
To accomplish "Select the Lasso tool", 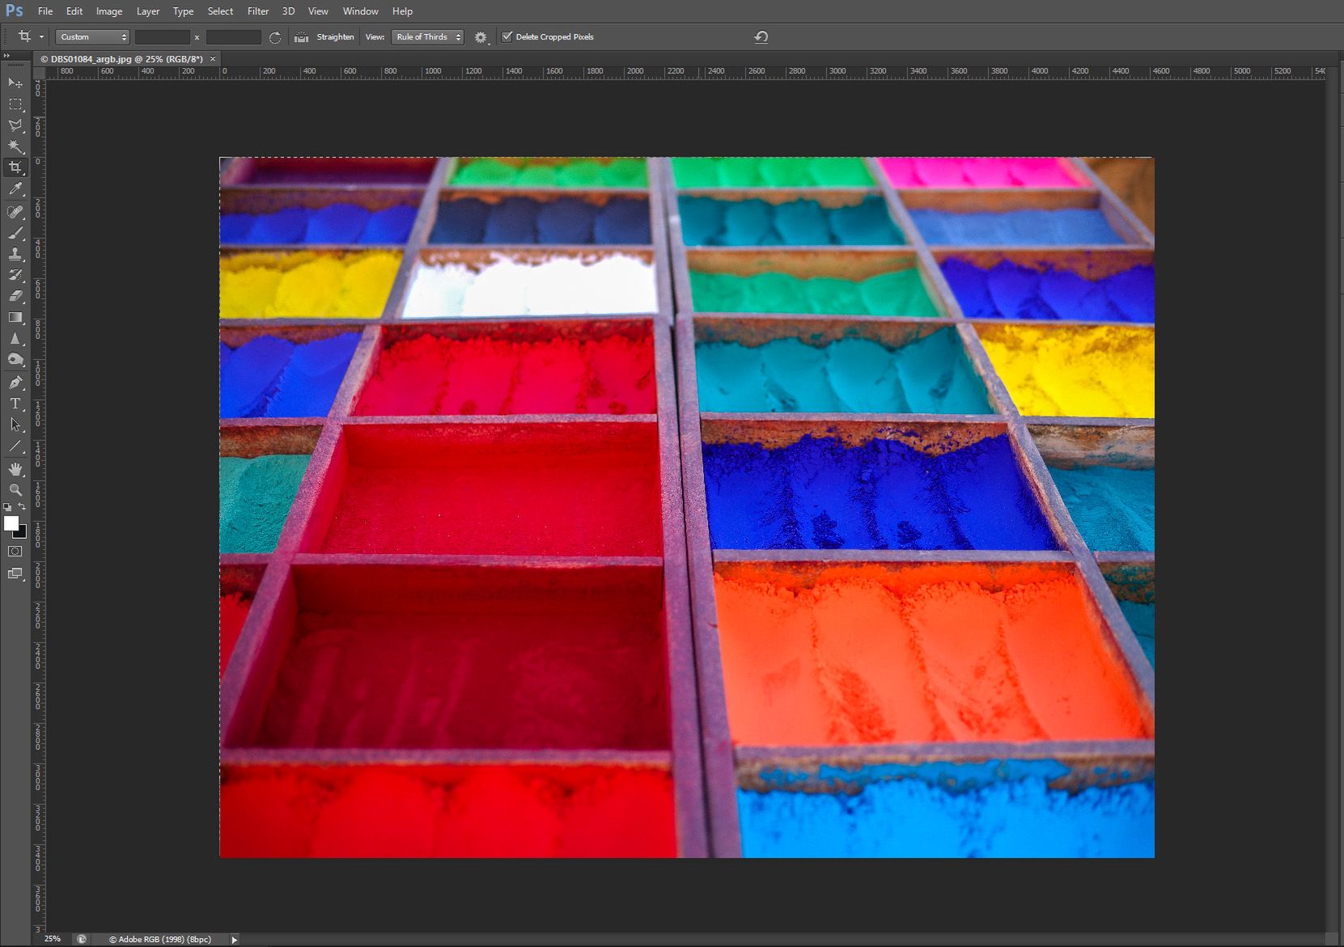I will [15, 125].
